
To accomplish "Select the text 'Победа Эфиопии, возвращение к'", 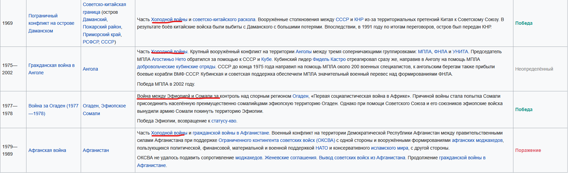I will point(173,121).
